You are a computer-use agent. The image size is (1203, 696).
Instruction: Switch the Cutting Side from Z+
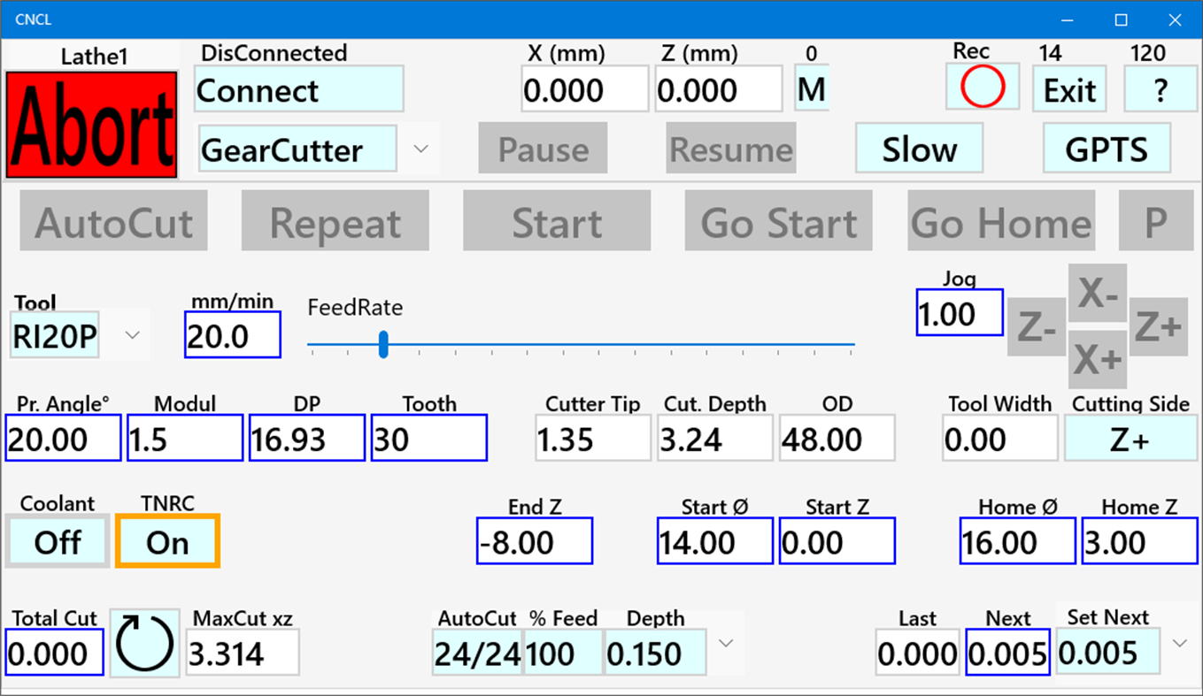1130,437
